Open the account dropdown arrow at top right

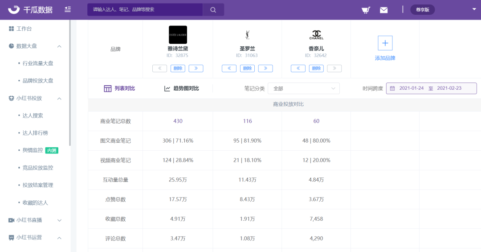click(x=474, y=9)
